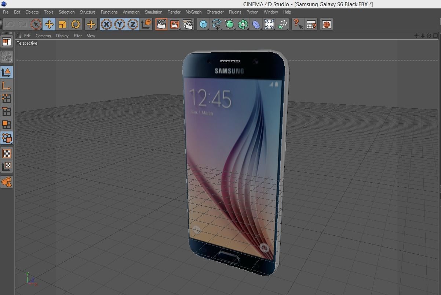Image resolution: width=441 pixels, height=295 pixels.
Task: Open the layout switcher icon
Action: tap(7, 42)
